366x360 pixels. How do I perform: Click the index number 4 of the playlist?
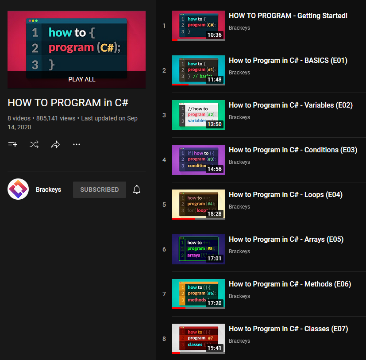164,160
